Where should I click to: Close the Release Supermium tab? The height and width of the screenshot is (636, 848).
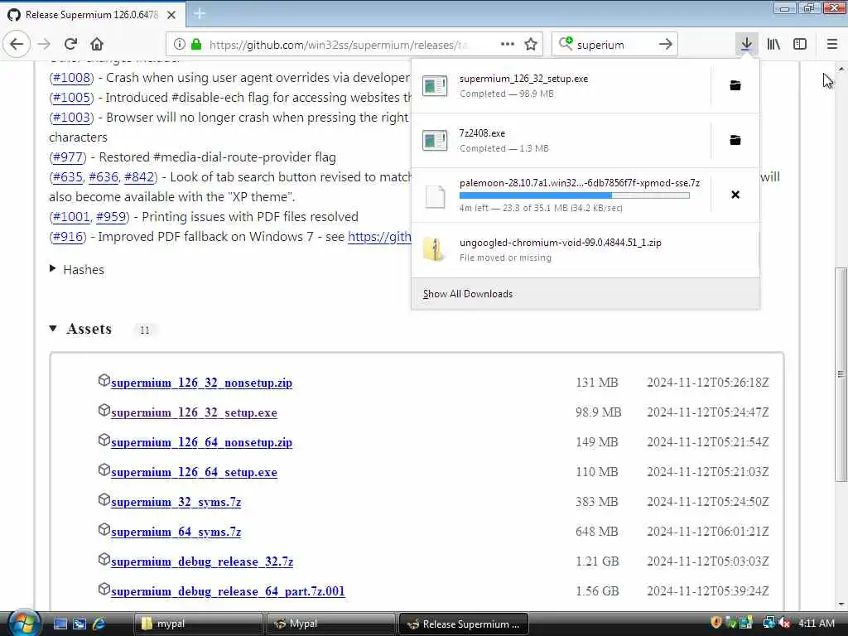pos(171,15)
